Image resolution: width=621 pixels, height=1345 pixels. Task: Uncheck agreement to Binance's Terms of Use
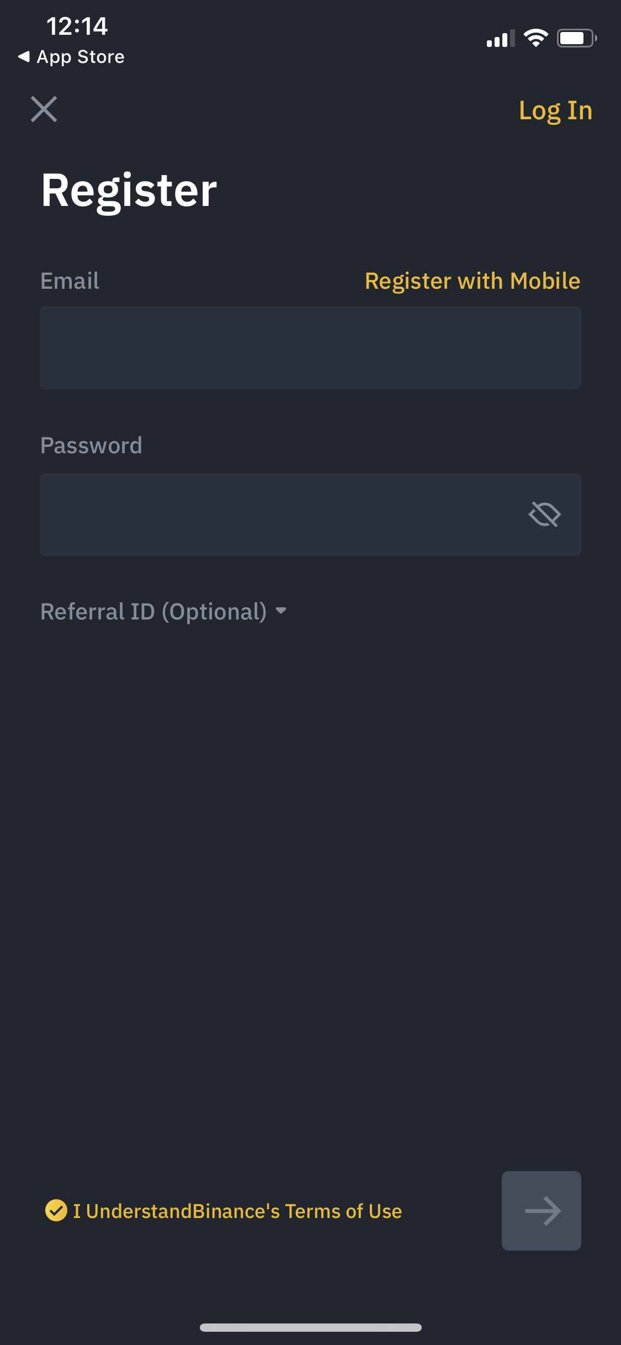[57, 1211]
